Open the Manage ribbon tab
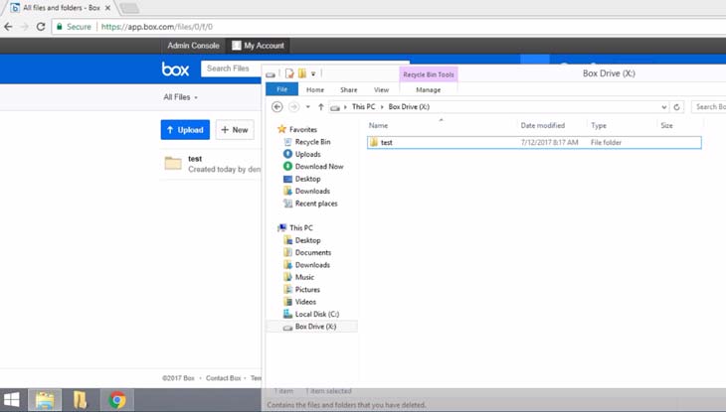726x412 pixels. [429, 89]
